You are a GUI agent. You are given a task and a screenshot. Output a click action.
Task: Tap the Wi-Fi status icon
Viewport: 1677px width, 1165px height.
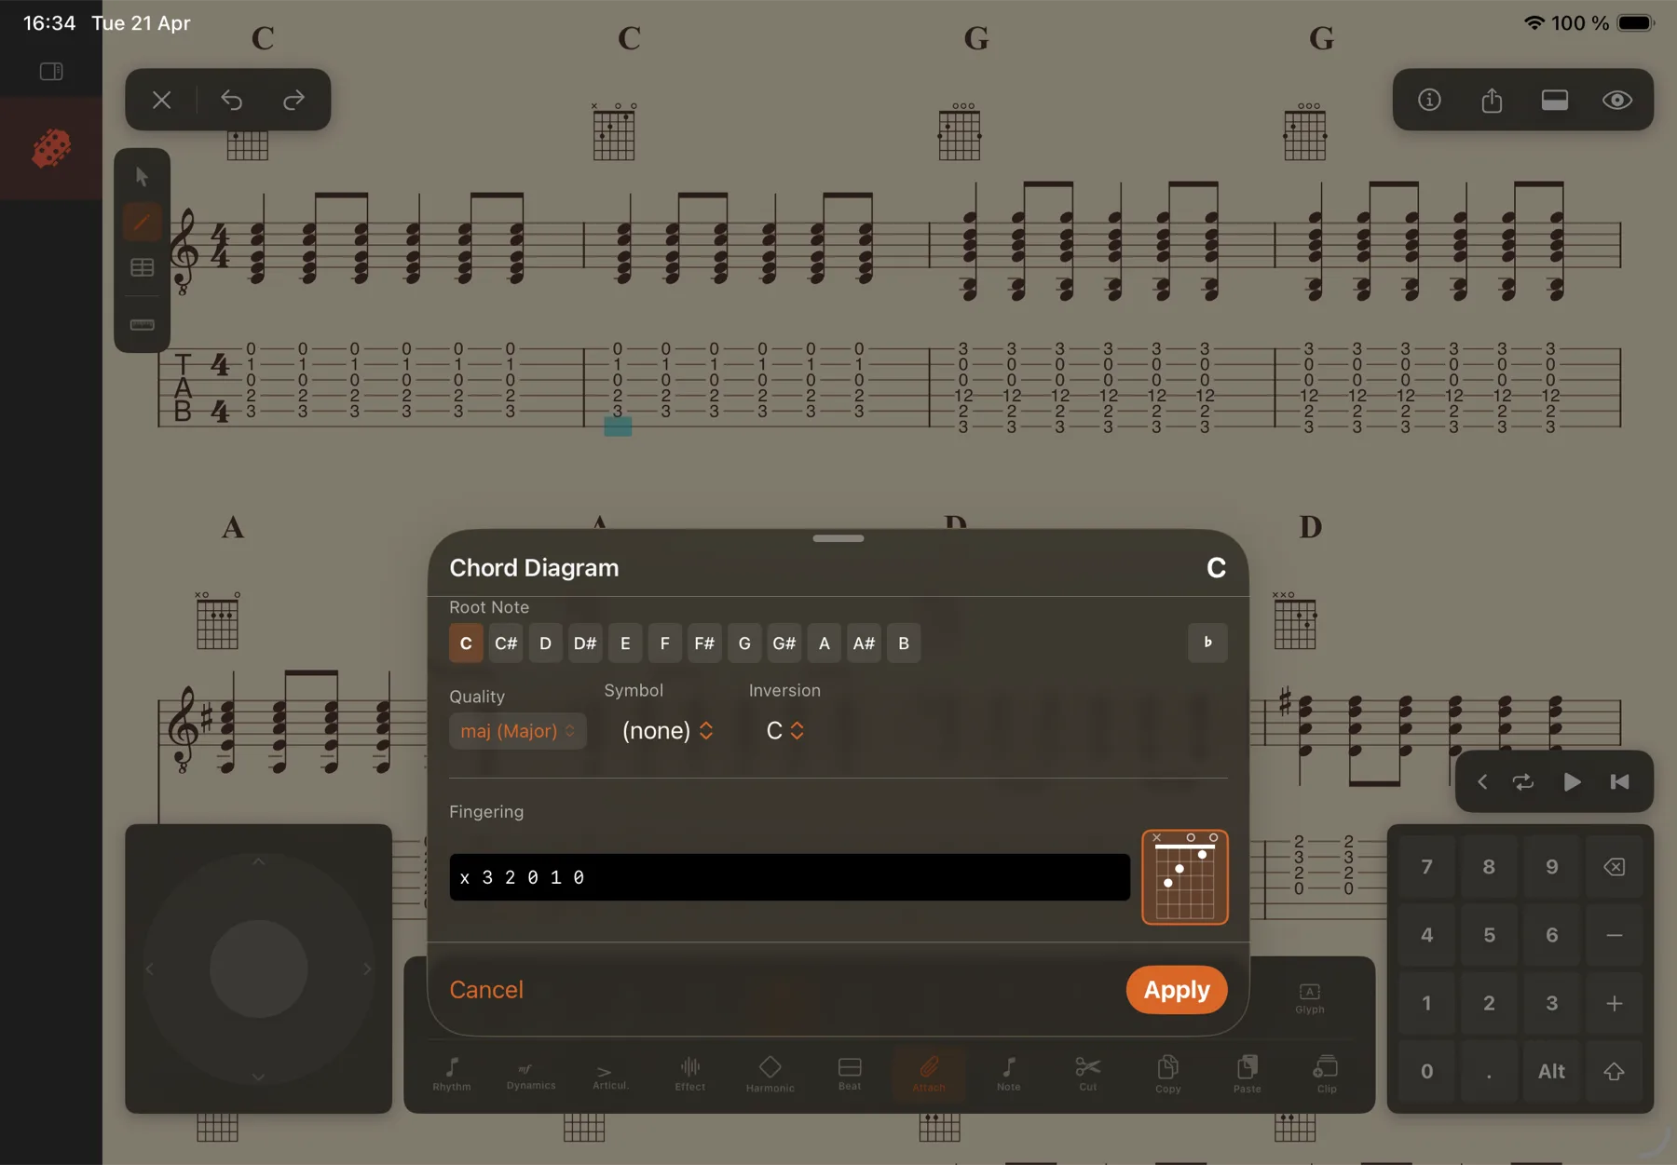tap(1534, 22)
